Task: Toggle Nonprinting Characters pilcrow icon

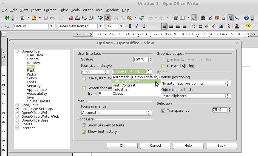Action: click(231, 18)
